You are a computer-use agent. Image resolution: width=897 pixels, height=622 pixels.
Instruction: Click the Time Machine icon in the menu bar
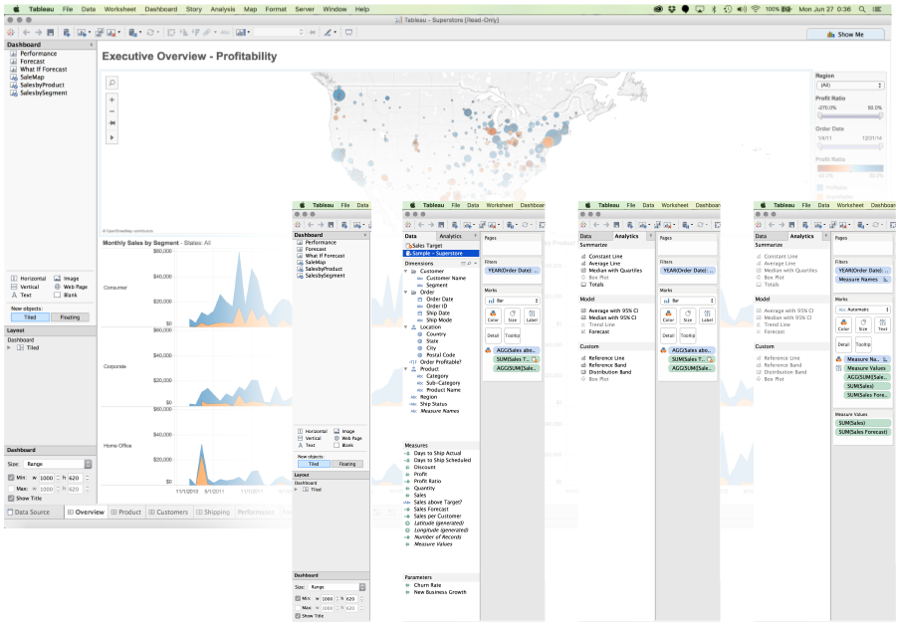[x=728, y=9]
